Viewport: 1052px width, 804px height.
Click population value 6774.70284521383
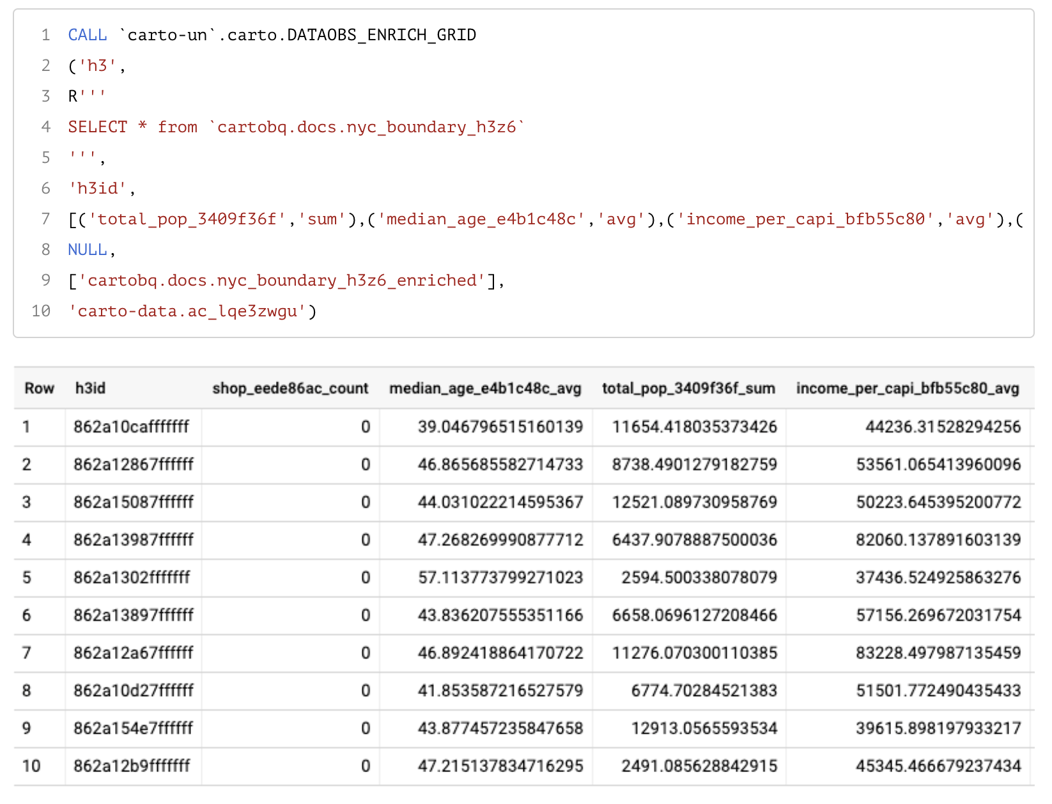coord(704,690)
